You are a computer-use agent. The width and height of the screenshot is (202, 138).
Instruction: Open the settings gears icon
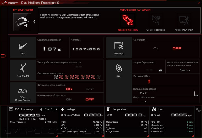coord(198,110)
